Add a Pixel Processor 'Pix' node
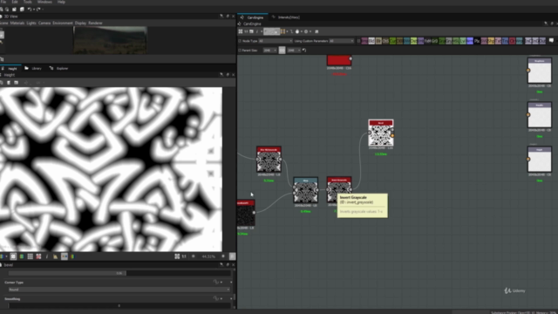 477,41
